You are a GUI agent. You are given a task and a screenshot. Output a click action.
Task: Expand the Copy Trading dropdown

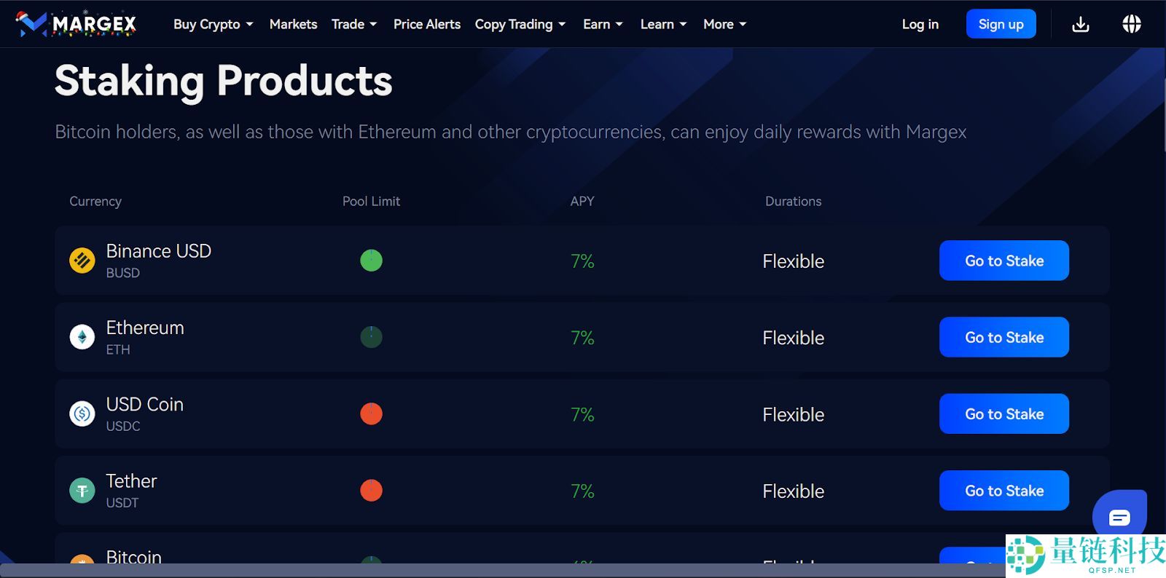pyautogui.click(x=520, y=24)
